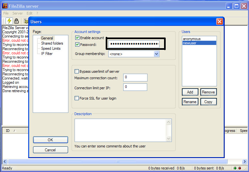Select the Shared folders page
Image resolution: width=249 pixels, height=172 pixels.
[x=52, y=43]
